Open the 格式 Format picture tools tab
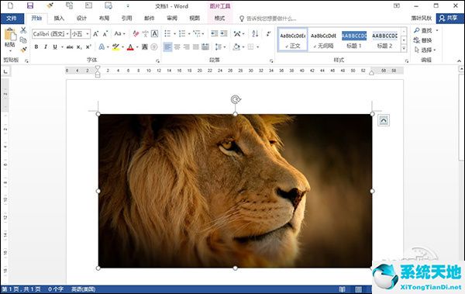The width and height of the screenshot is (465, 294). [x=220, y=19]
